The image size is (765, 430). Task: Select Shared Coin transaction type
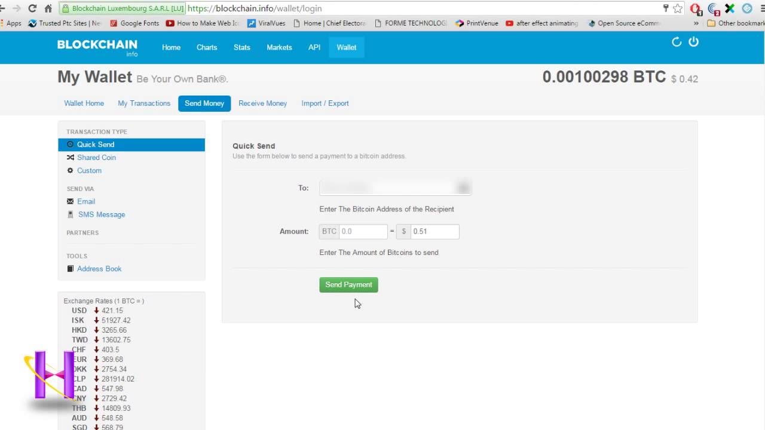pos(96,158)
